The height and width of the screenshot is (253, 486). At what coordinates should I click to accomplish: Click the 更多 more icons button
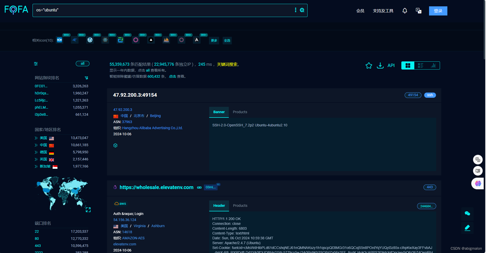214,41
